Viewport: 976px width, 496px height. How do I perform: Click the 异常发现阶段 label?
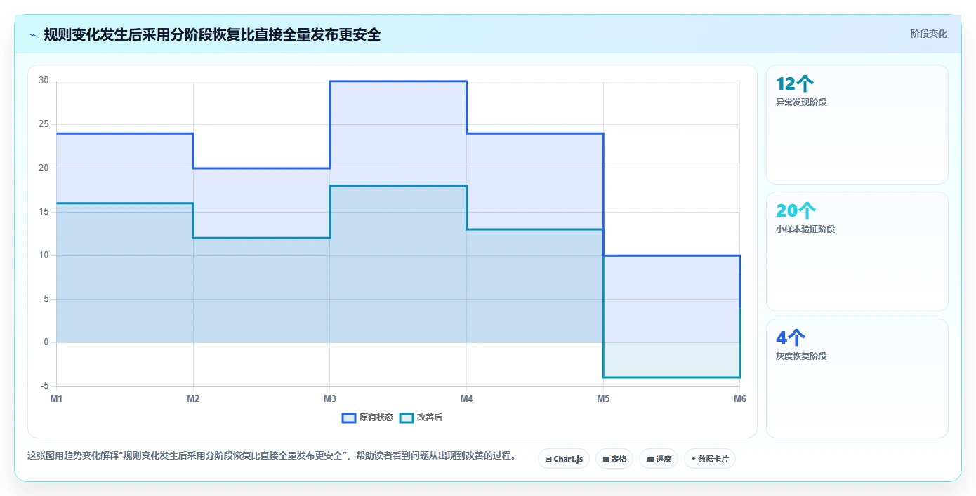pos(801,102)
